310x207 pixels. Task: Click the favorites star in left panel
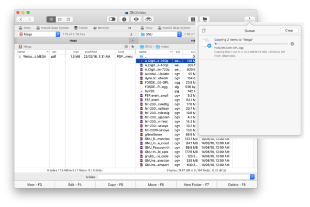tap(133, 46)
